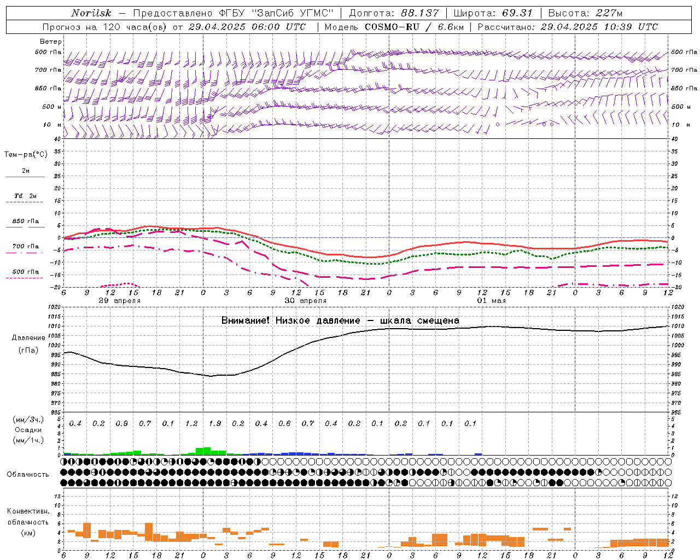Click the 'Внимание! Низкое давление' warning text
The image size is (700, 560).
pyautogui.click(x=290, y=321)
